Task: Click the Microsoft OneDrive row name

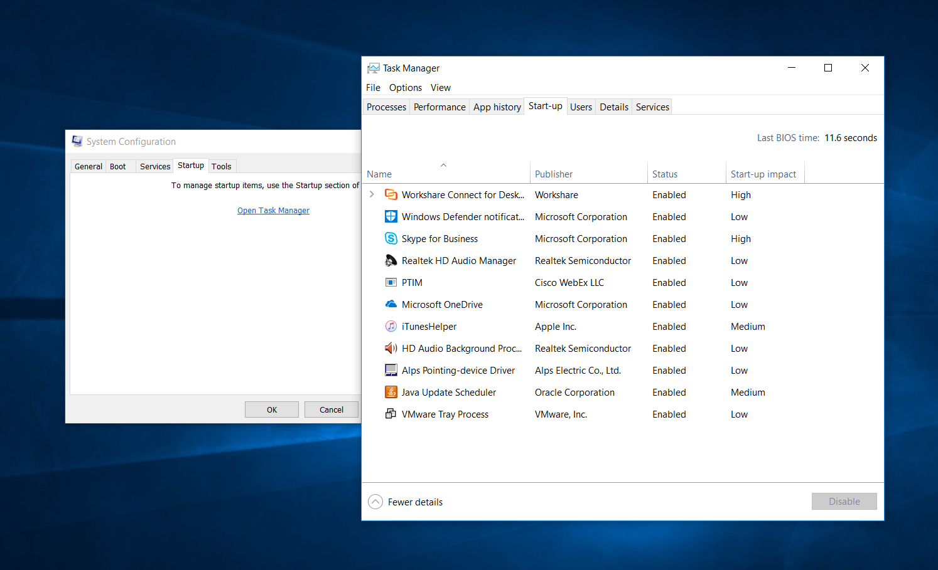Action: 442,305
